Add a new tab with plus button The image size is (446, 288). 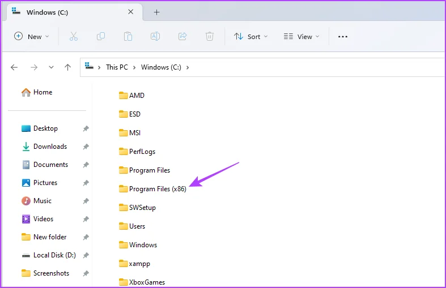click(157, 12)
